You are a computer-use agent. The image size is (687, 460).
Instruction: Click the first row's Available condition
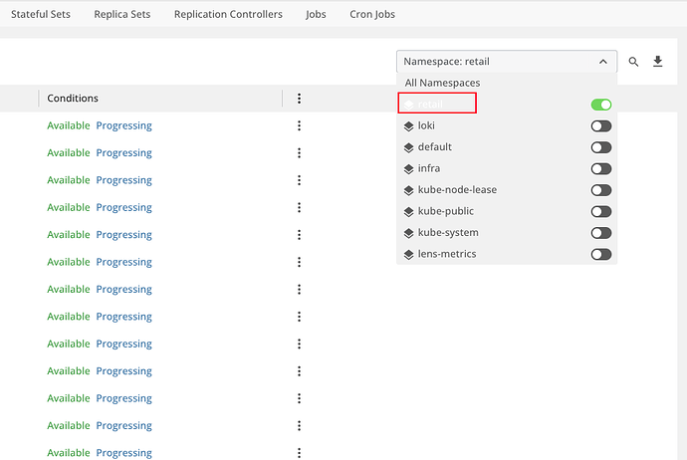(x=69, y=125)
